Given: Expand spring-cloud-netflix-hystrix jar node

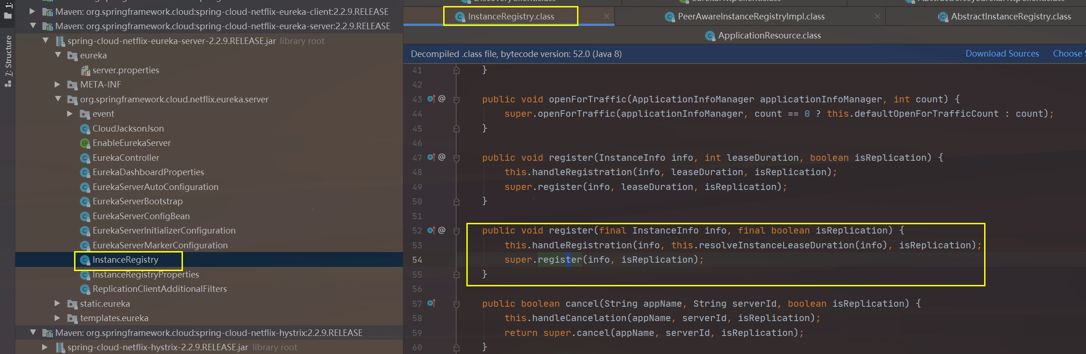Looking at the screenshot, I should pos(45,347).
